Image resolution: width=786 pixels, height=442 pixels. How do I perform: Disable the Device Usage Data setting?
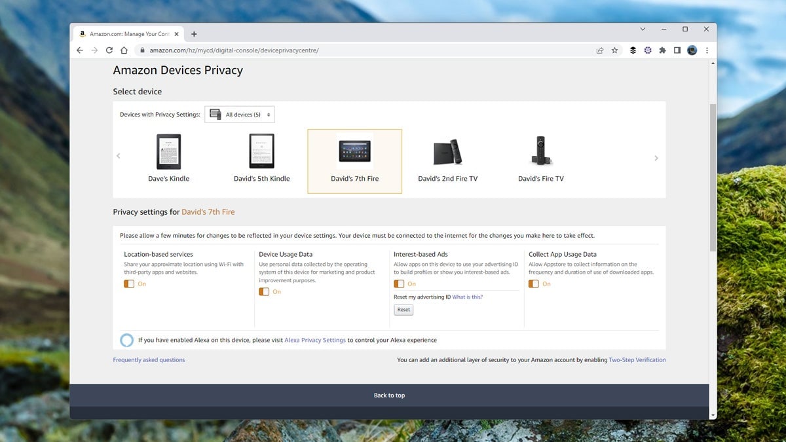[x=265, y=291]
